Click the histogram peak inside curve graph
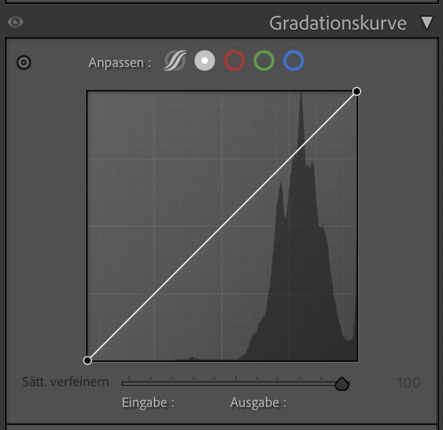The image size is (443, 430). click(x=301, y=103)
